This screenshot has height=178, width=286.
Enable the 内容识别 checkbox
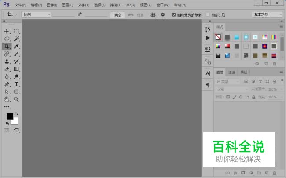click(208, 15)
